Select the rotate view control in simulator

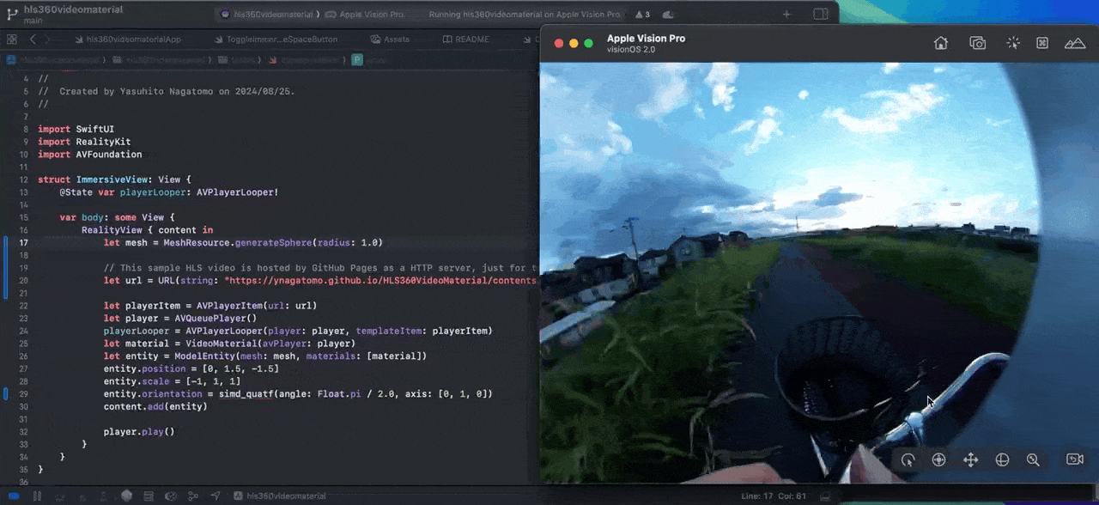pos(908,459)
